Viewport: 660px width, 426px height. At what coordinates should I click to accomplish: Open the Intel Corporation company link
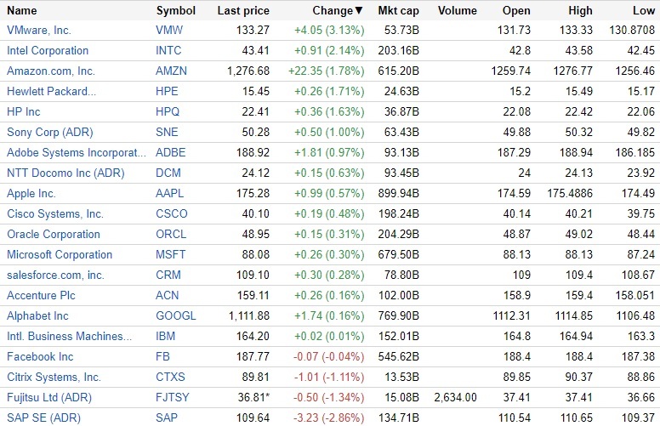[48, 50]
